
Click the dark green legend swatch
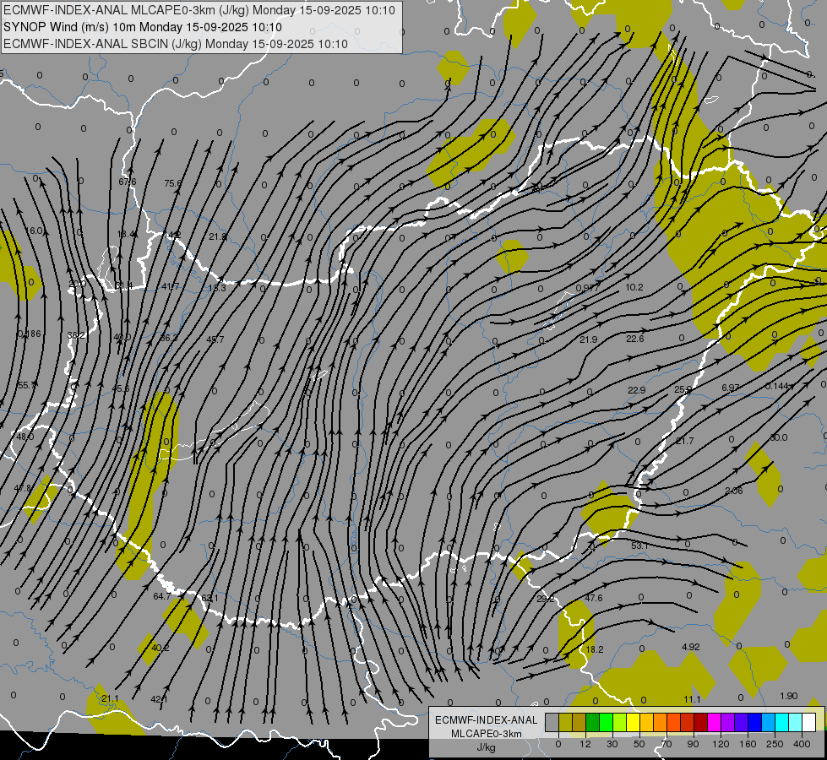coord(593,722)
